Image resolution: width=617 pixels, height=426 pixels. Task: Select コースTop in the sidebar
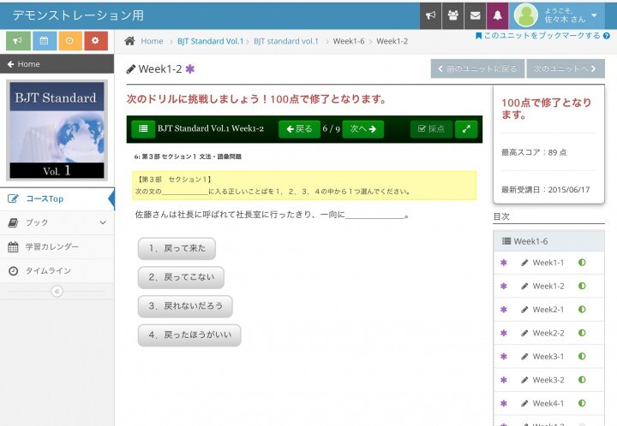(57, 199)
